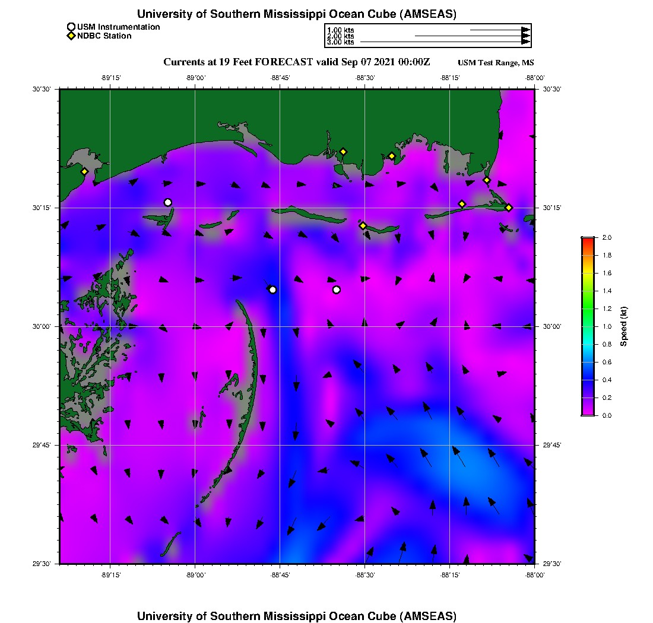
Task: Click the cyan 0.6 kt band on color bar
Action: [588, 362]
